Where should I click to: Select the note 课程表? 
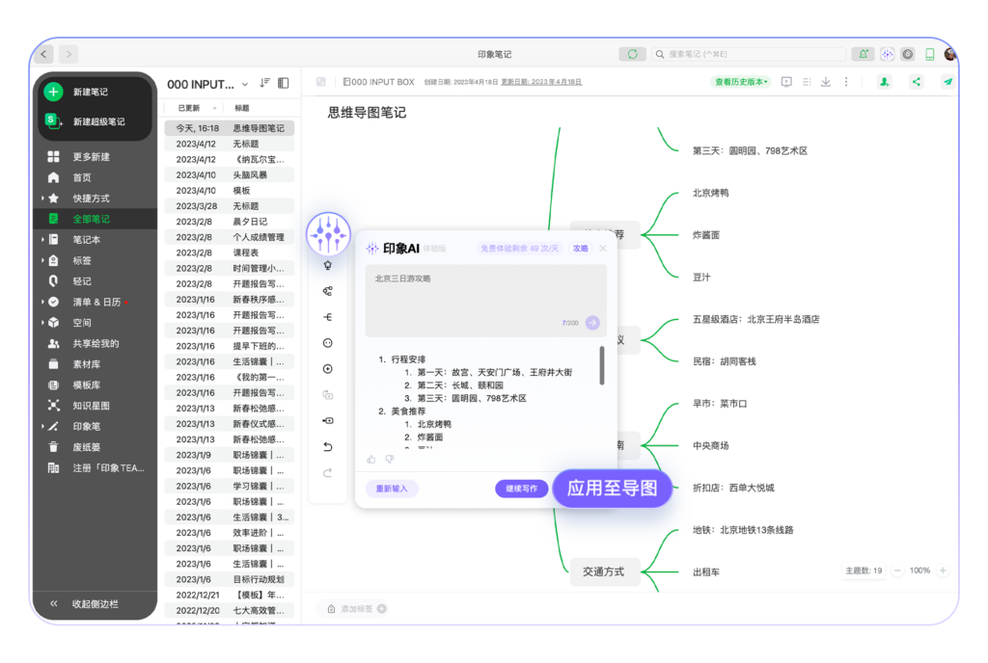[x=230, y=252]
